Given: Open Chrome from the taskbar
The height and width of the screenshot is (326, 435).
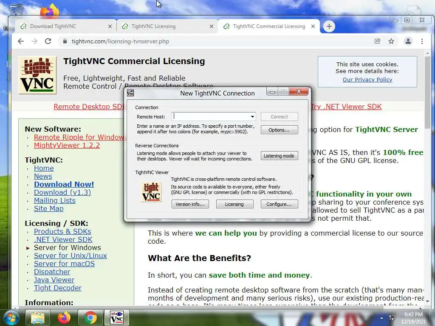Looking at the screenshot, I should tap(90, 318).
